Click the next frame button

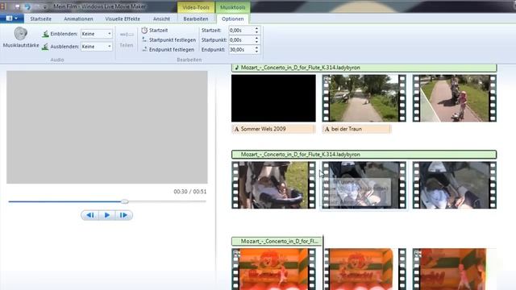point(123,215)
